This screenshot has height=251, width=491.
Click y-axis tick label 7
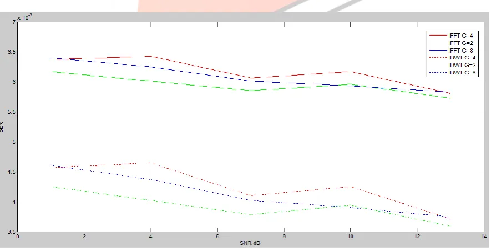pyautogui.click(x=14, y=22)
